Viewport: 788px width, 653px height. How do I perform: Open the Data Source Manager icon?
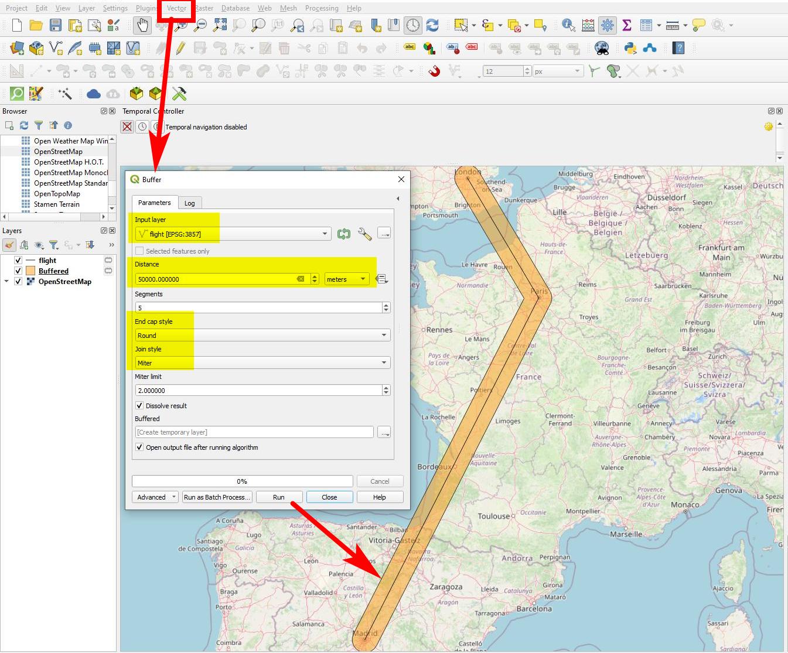click(17, 48)
